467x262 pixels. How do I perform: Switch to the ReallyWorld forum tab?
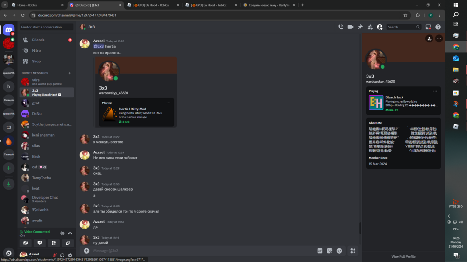pos(269,5)
